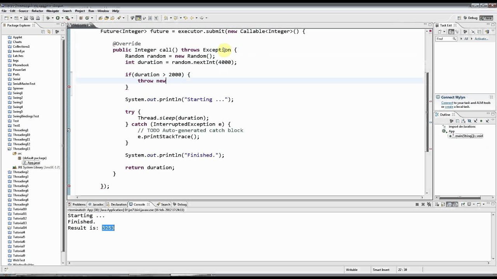Toggle Hide Static Members in Outline
The width and height of the screenshot is (497, 279).
pyautogui.click(x=475, y=121)
